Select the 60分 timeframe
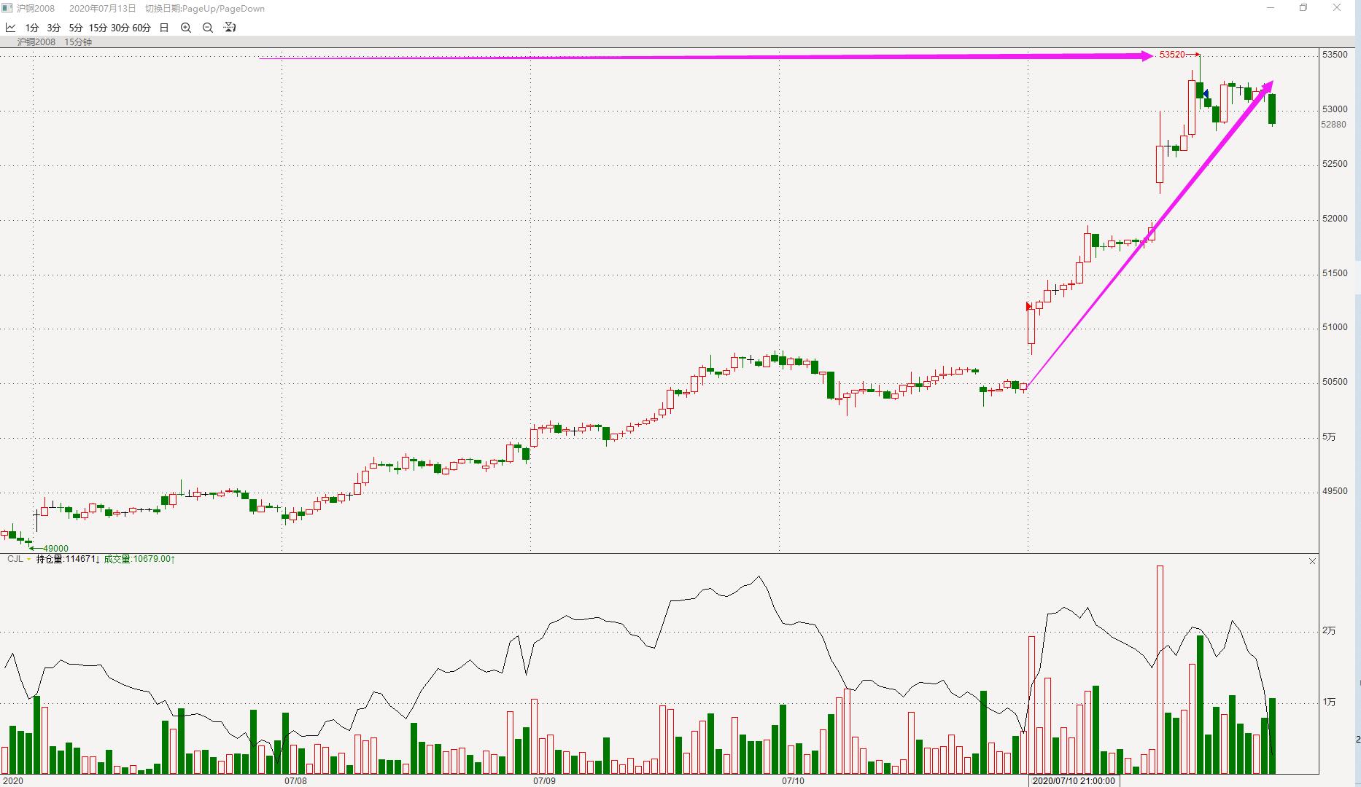The height and width of the screenshot is (787, 1361). [x=141, y=28]
